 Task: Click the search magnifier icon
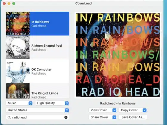(x=9, y=117)
